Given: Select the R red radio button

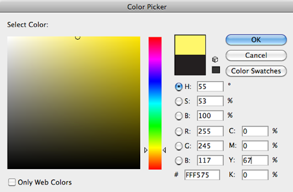Looking at the screenshot, I should (179, 131).
